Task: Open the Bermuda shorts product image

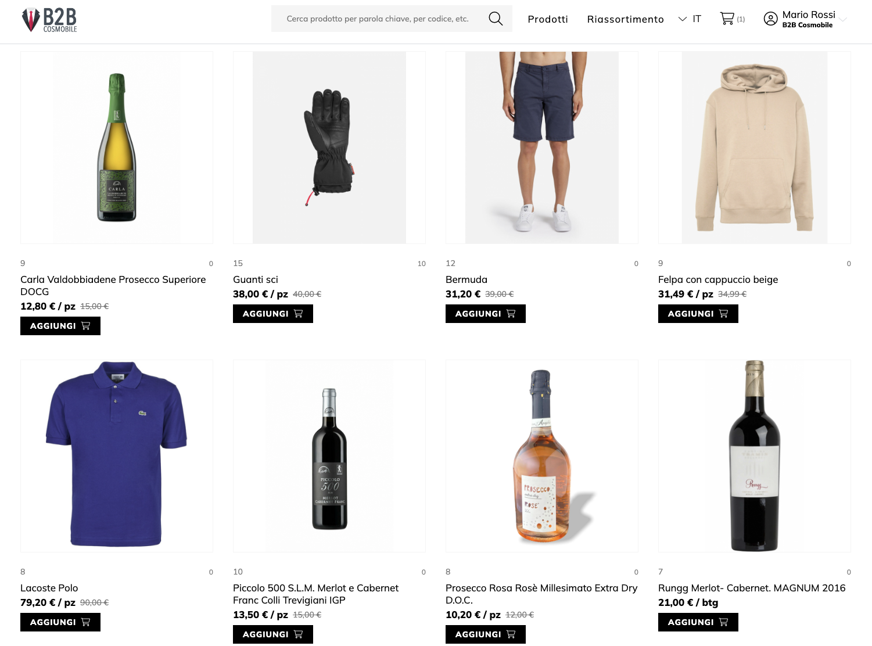Action: [541, 148]
